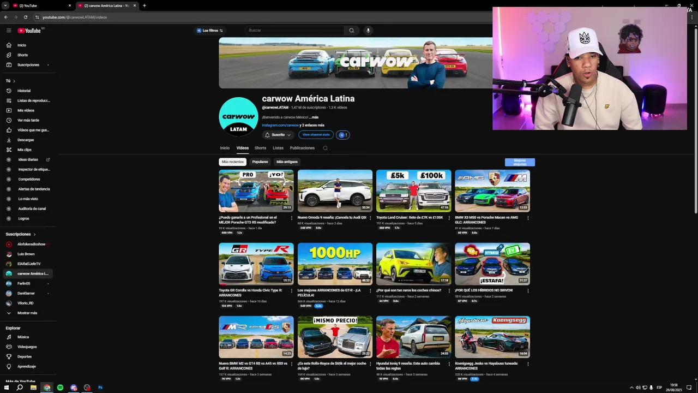The width and height of the screenshot is (698, 393).
Task: Open Spotify from the taskbar
Action: (60, 388)
